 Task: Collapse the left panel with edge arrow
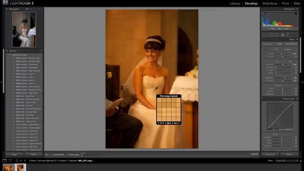tap(1, 82)
